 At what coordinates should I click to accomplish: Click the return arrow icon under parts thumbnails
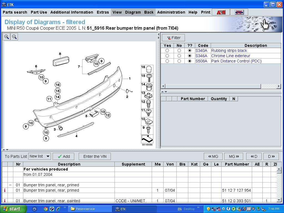point(147,139)
